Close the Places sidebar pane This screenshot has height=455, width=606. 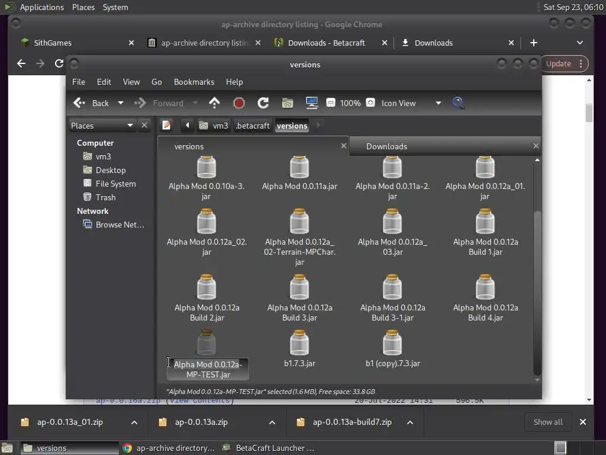click(144, 126)
